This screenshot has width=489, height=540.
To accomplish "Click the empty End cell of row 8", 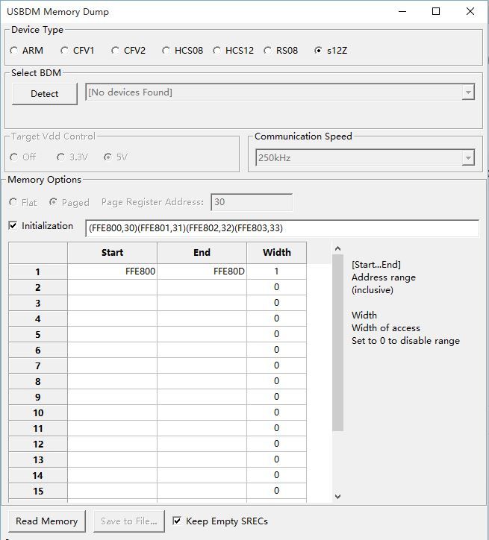I will click(x=202, y=381).
